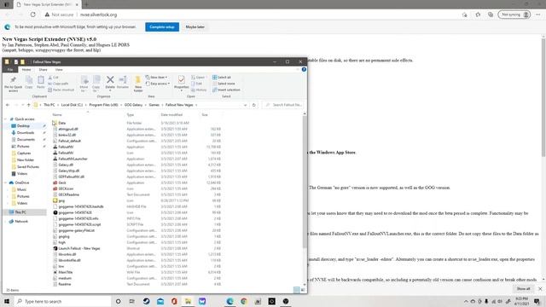Open File Explorer help question-mark icon
The image size is (546, 307).
[304, 70]
